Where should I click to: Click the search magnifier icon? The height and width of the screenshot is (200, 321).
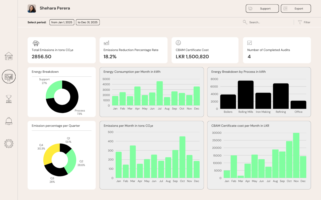[x=245, y=22]
